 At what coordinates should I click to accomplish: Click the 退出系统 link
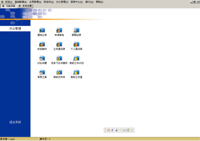coord(15,122)
